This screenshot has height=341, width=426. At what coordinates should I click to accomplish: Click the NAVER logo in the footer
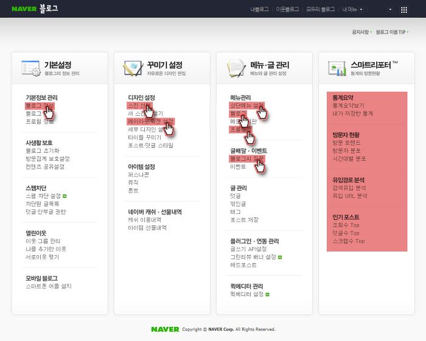[165, 329]
